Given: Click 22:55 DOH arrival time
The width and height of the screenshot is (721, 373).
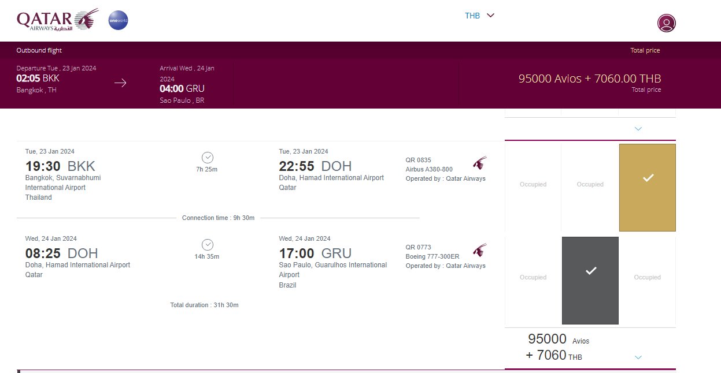Looking at the screenshot, I should pyautogui.click(x=315, y=166).
